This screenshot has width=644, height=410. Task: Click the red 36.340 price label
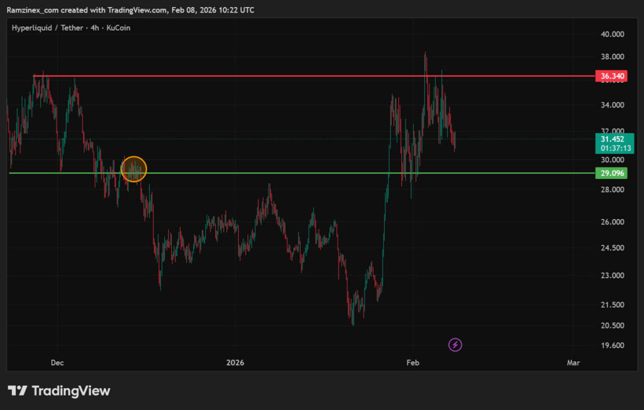point(612,76)
